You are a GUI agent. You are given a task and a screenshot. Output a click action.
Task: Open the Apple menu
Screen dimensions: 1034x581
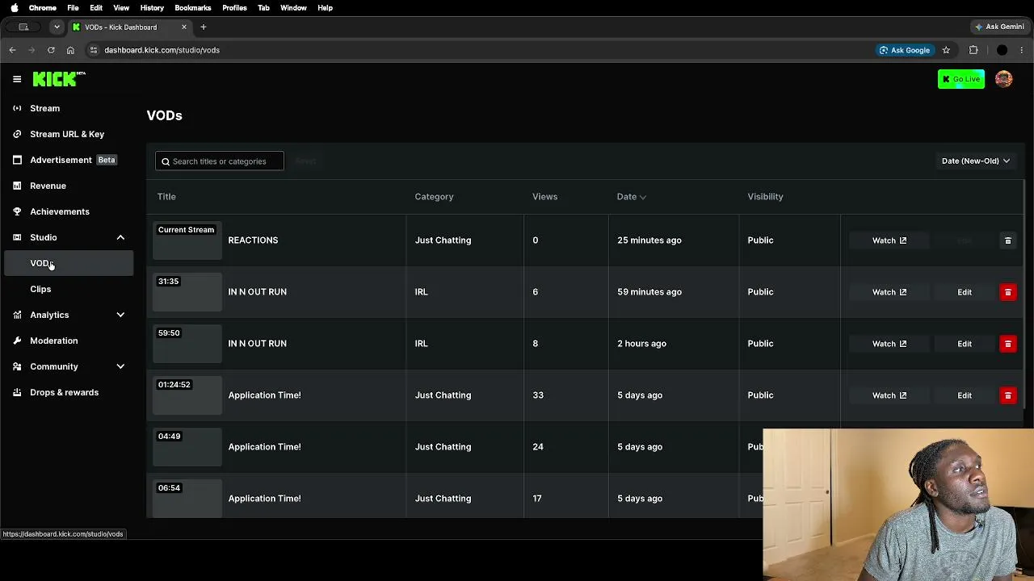(14, 8)
